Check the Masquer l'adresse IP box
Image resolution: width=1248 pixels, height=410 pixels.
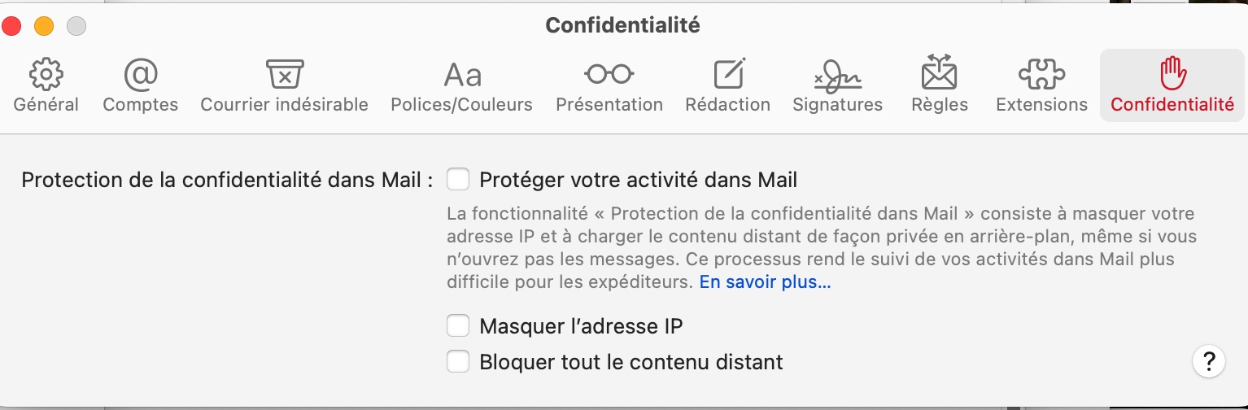click(x=459, y=326)
